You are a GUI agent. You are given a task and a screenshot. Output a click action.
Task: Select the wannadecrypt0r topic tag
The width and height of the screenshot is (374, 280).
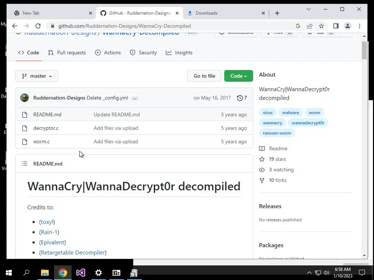point(308,123)
